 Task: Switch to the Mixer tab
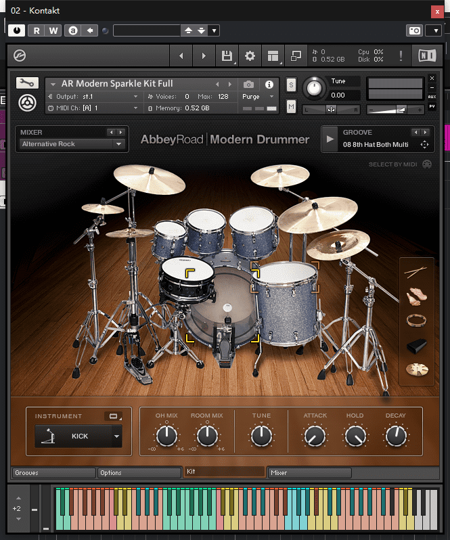(x=309, y=473)
